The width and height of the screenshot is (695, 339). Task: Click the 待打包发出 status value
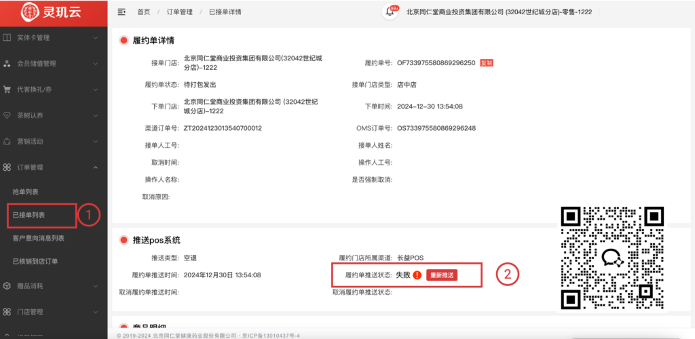click(x=200, y=85)
